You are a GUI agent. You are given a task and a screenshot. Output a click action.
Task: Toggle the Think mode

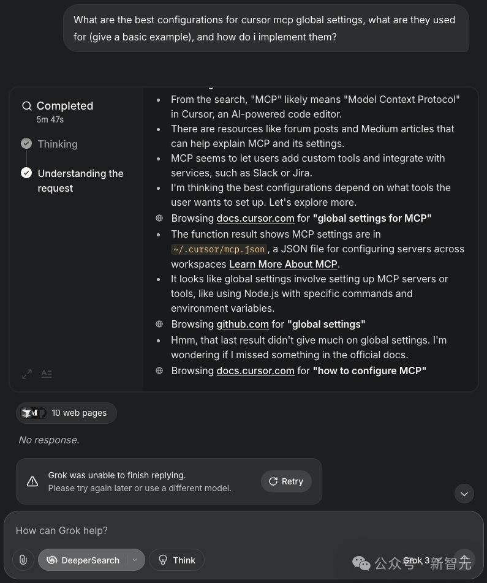(176, 560)
